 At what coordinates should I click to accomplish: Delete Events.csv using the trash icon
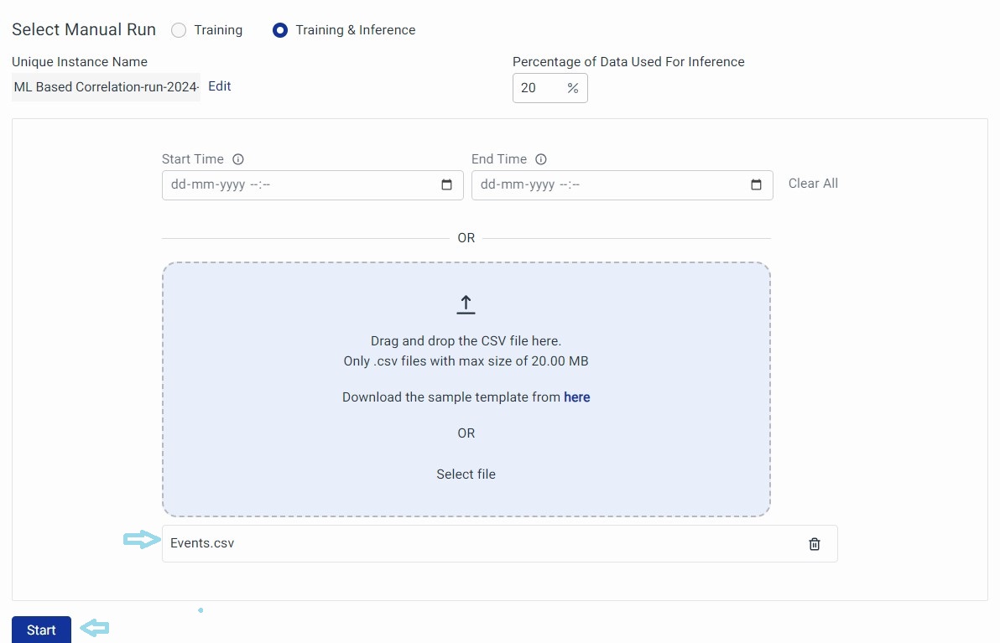[x=814, y=544]
